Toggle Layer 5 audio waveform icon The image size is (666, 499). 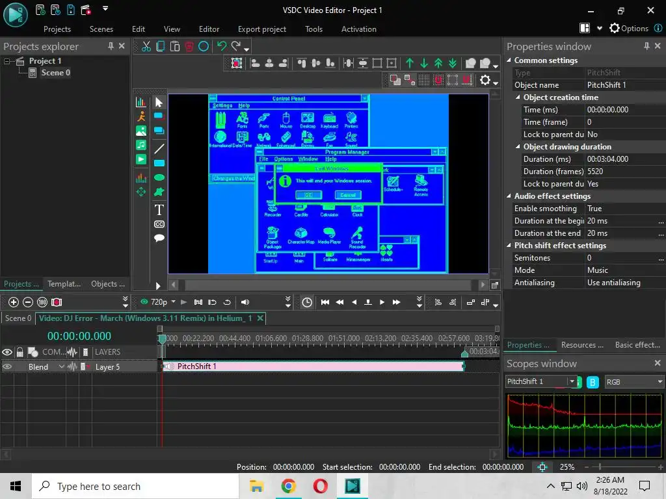click(x=72, y=366)
